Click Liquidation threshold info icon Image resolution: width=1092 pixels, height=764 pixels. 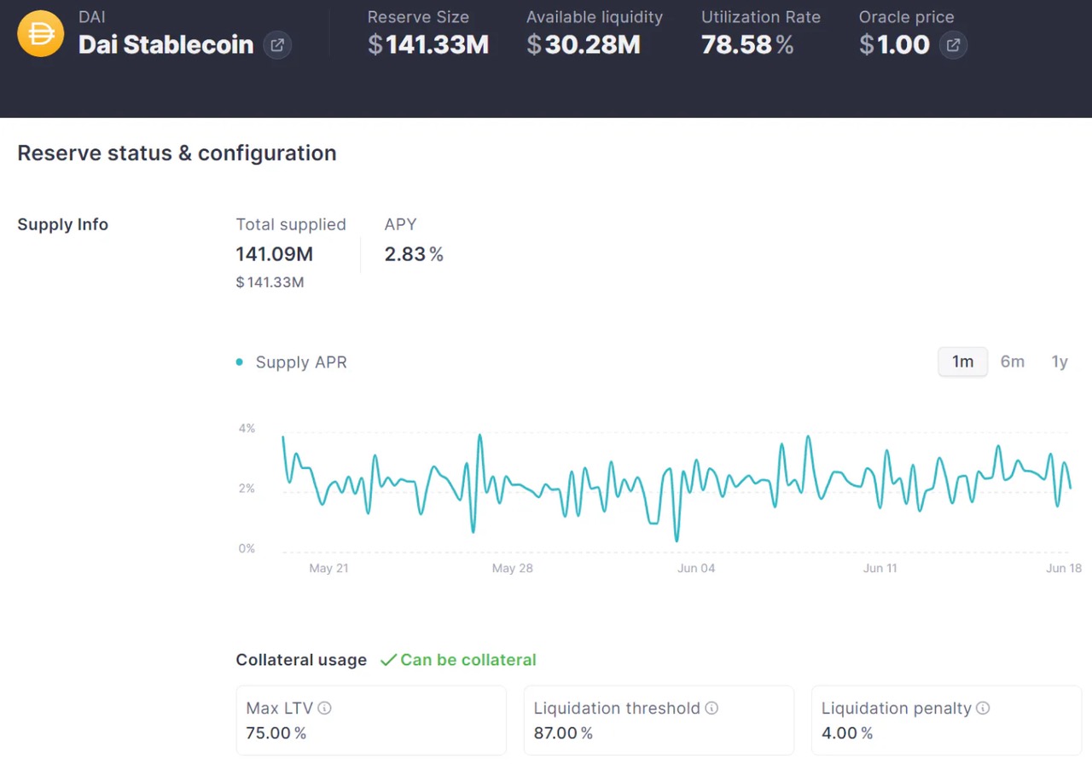click(x=712, y=708)
